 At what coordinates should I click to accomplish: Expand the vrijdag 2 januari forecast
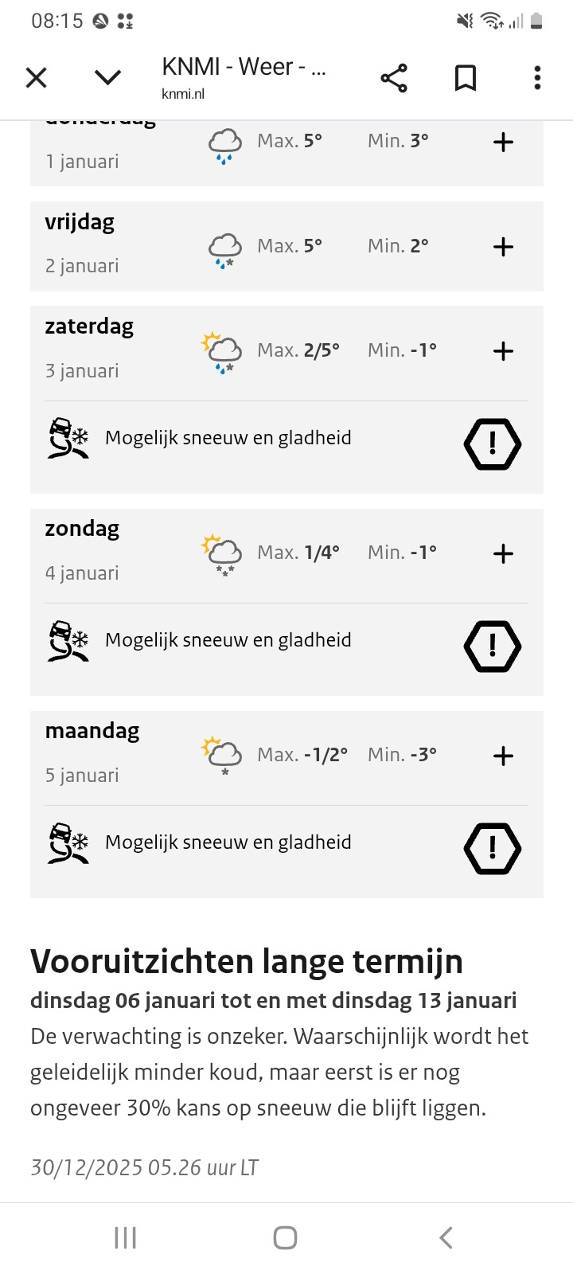click(503, 247)
